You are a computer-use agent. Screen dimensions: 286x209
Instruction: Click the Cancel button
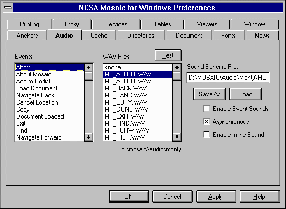click(172, 197)
